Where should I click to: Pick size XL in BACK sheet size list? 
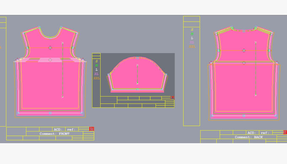[192, 42]
